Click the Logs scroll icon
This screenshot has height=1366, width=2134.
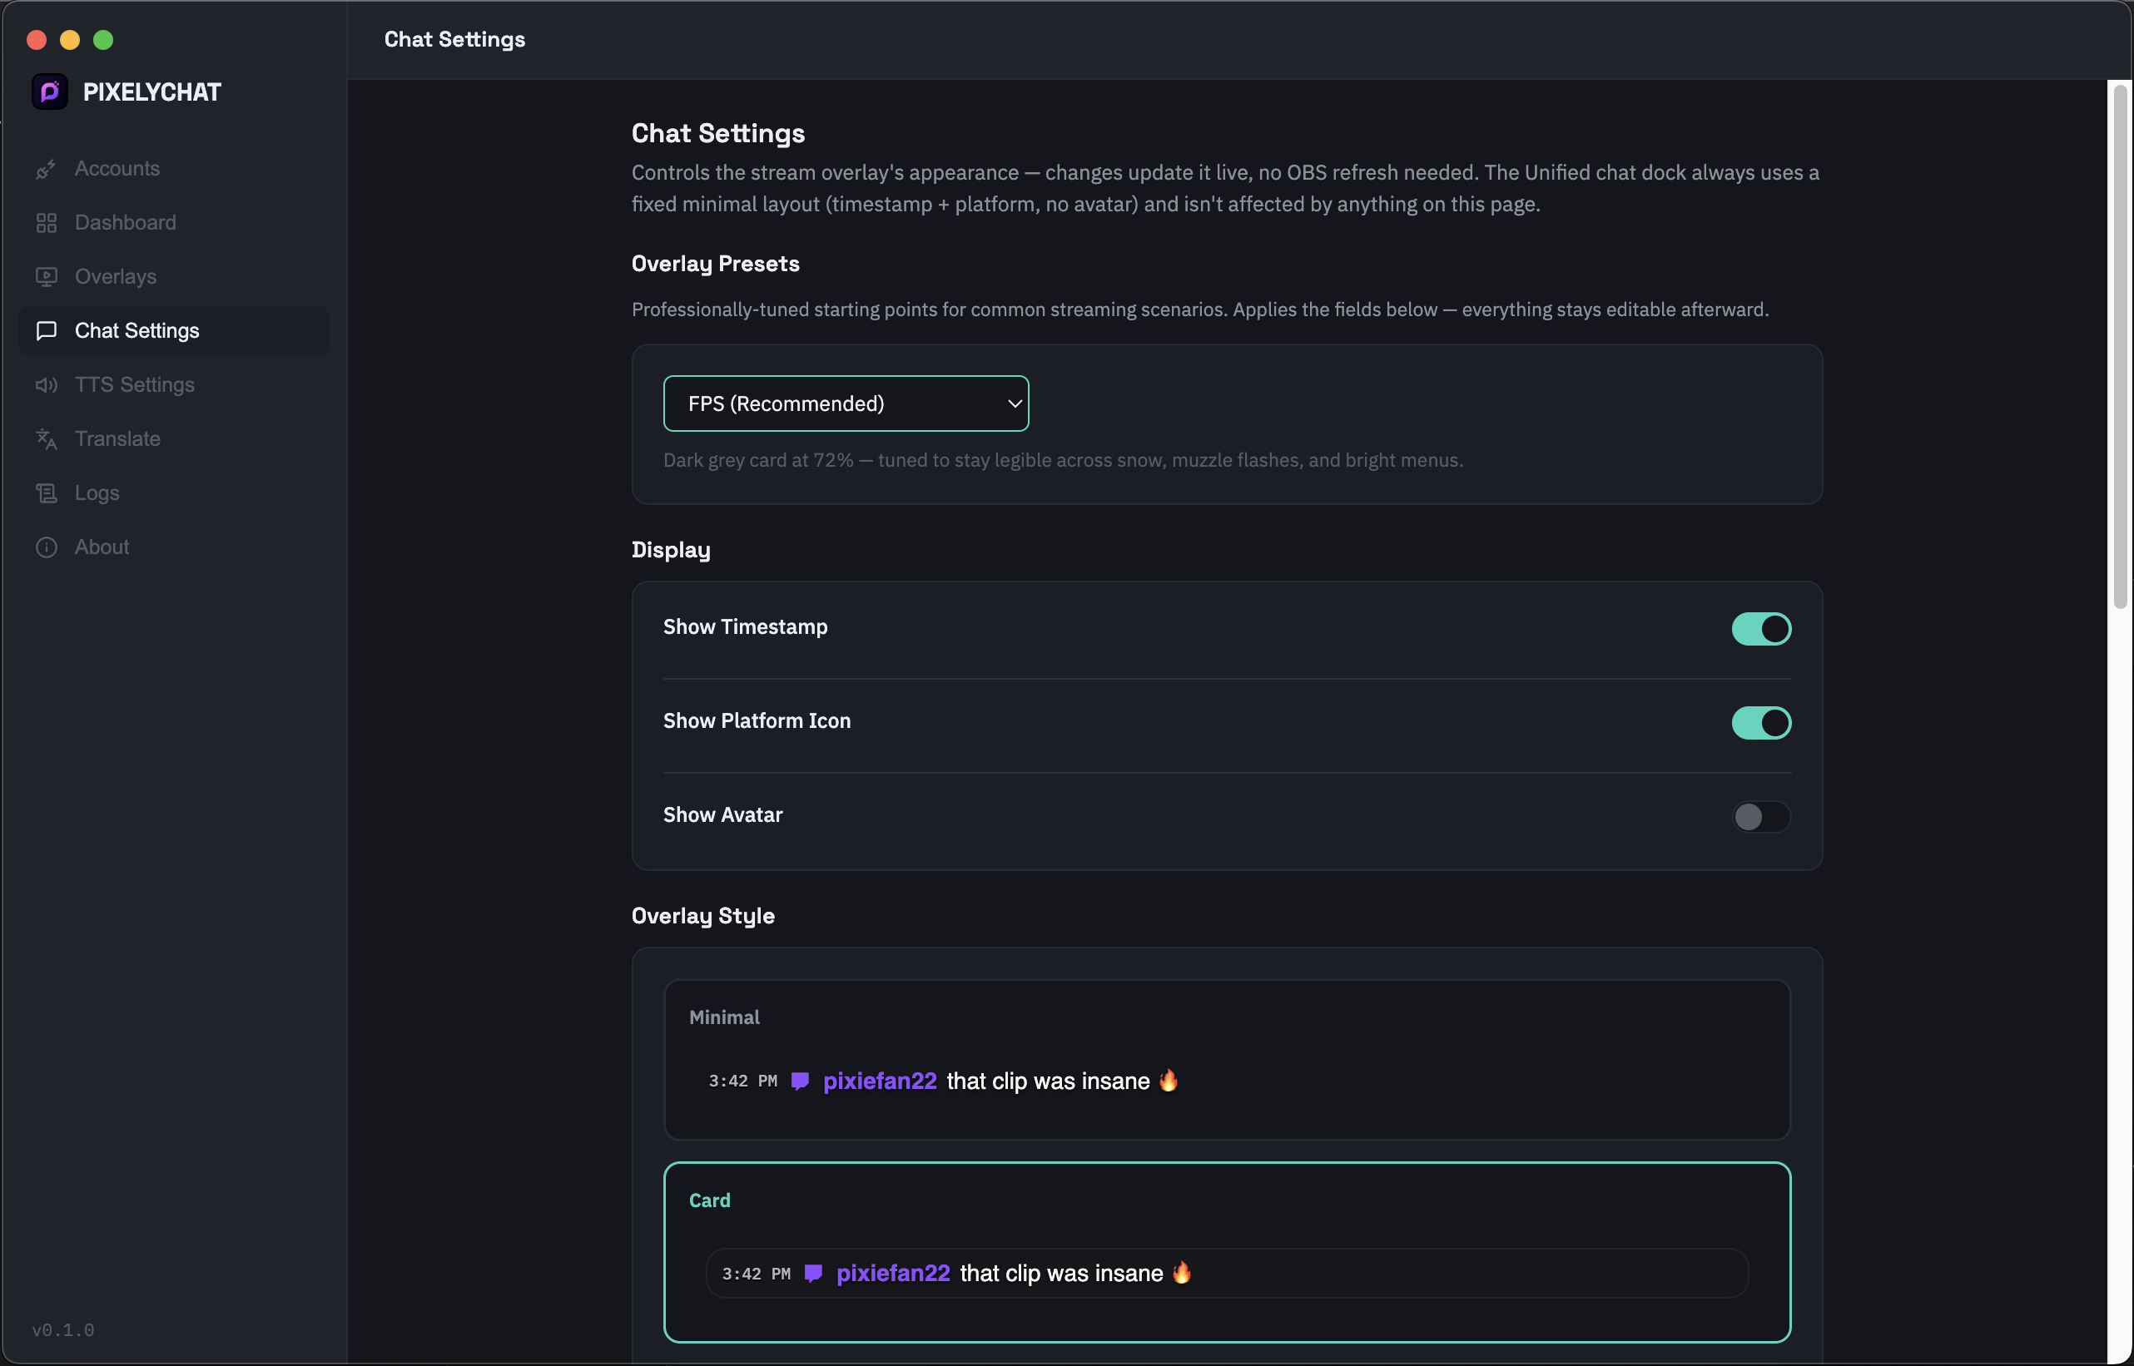[x=46, y=493]
